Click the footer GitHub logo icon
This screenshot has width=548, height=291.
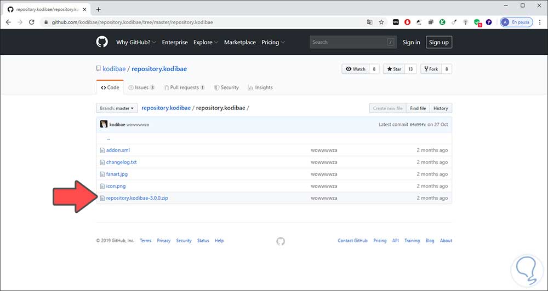coord(281,241)
